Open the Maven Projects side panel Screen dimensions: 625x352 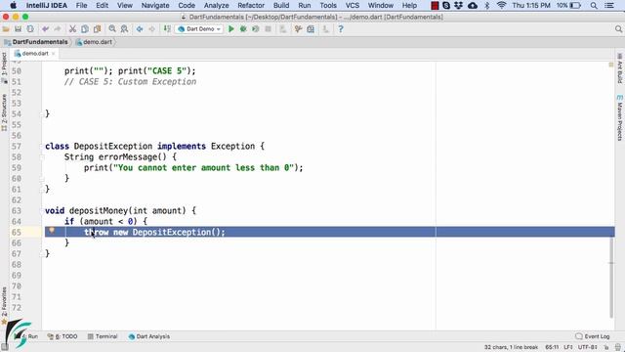[x=620, y=117]
